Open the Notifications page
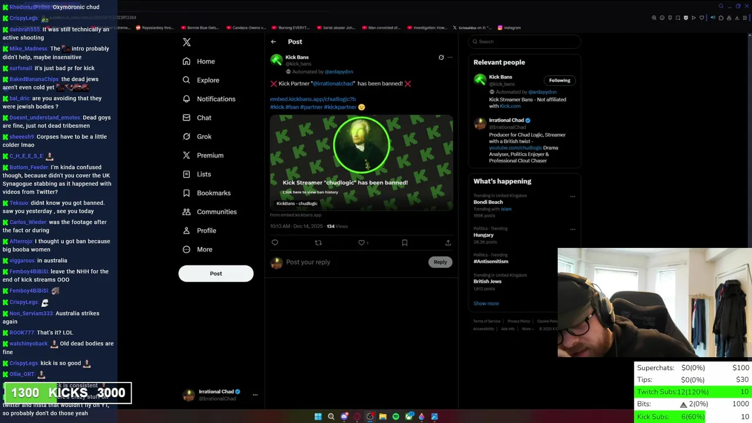 coord(209,99)
